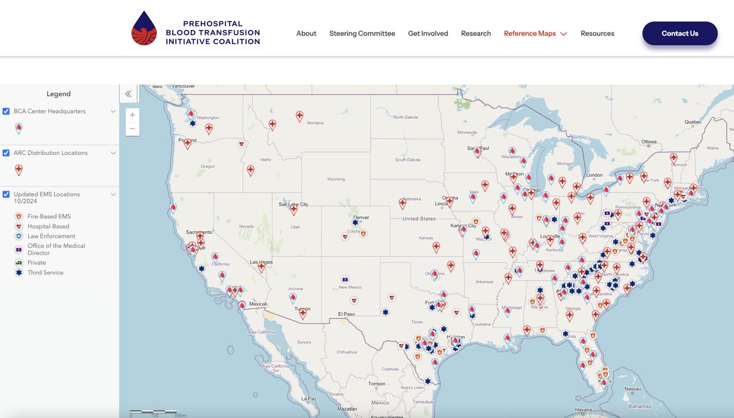734x418 pixels.
Task: Click the ARC red-cross marker in Montana
Action: coord(300,116)
